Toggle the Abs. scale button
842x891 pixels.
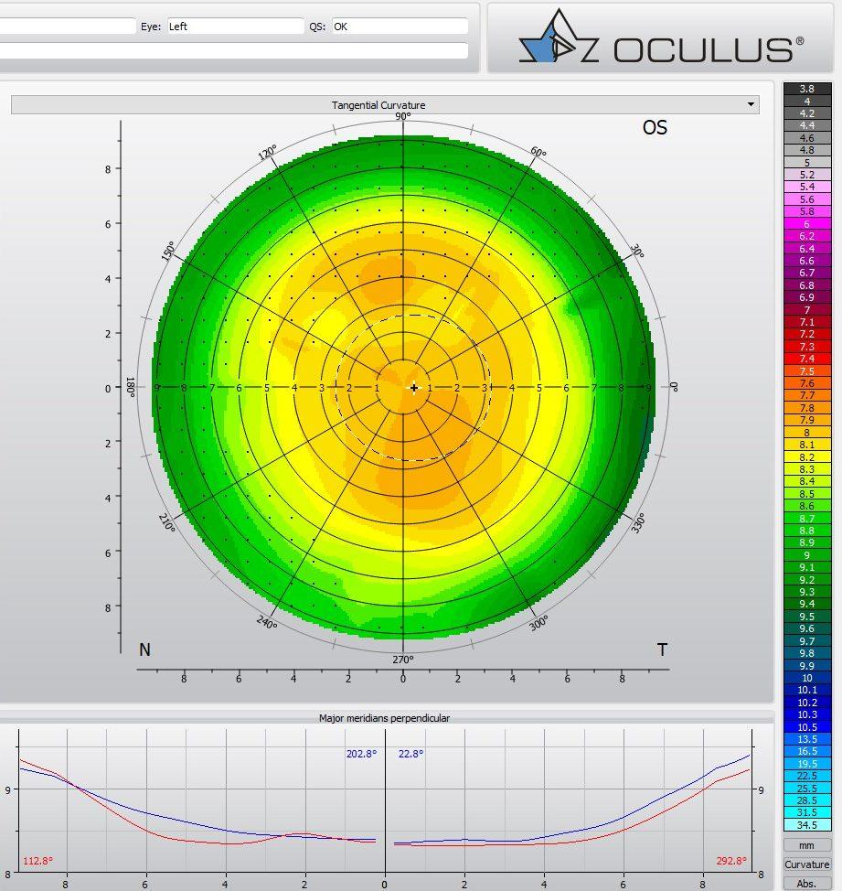pyautogui.click(x=806, y=883)
